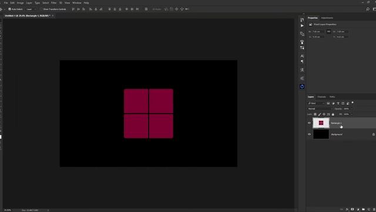Viewport: 376px width, 212px height.
Task: Create a new group folder icon
Action: coord(363,210)
